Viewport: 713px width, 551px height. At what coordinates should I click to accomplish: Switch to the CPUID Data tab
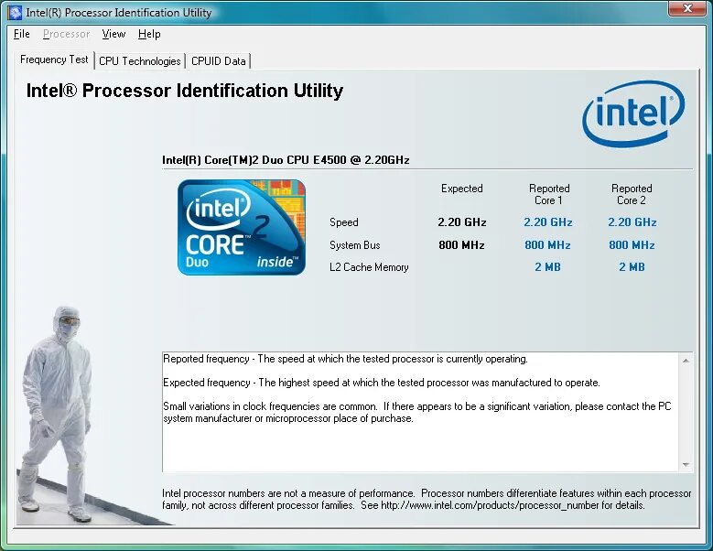tap(218, 61)
